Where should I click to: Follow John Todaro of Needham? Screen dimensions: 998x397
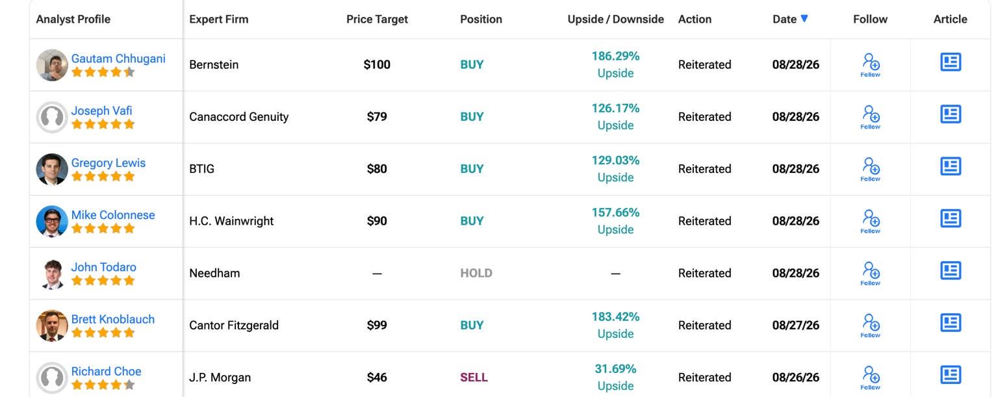point(871,273)
